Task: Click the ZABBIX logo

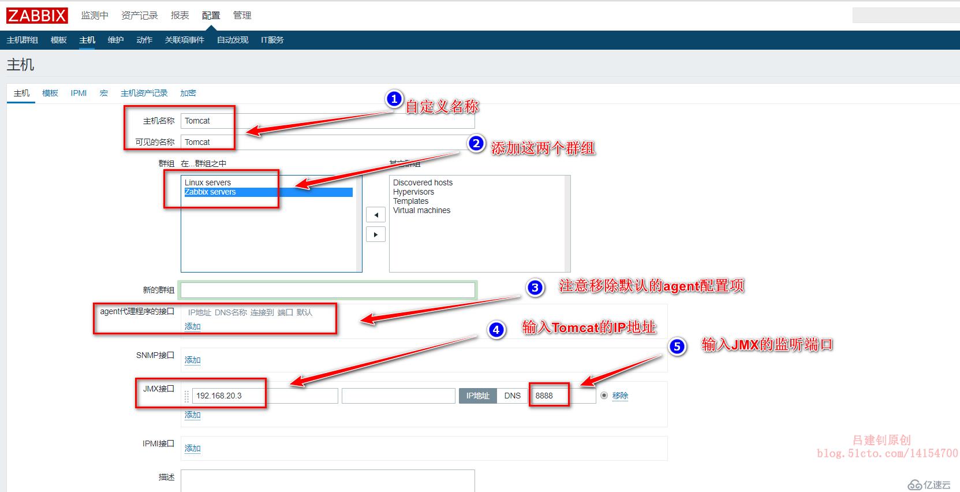Action: 38,16
